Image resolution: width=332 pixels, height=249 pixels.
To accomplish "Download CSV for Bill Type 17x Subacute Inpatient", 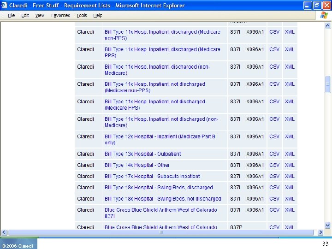I will [274, 176].
